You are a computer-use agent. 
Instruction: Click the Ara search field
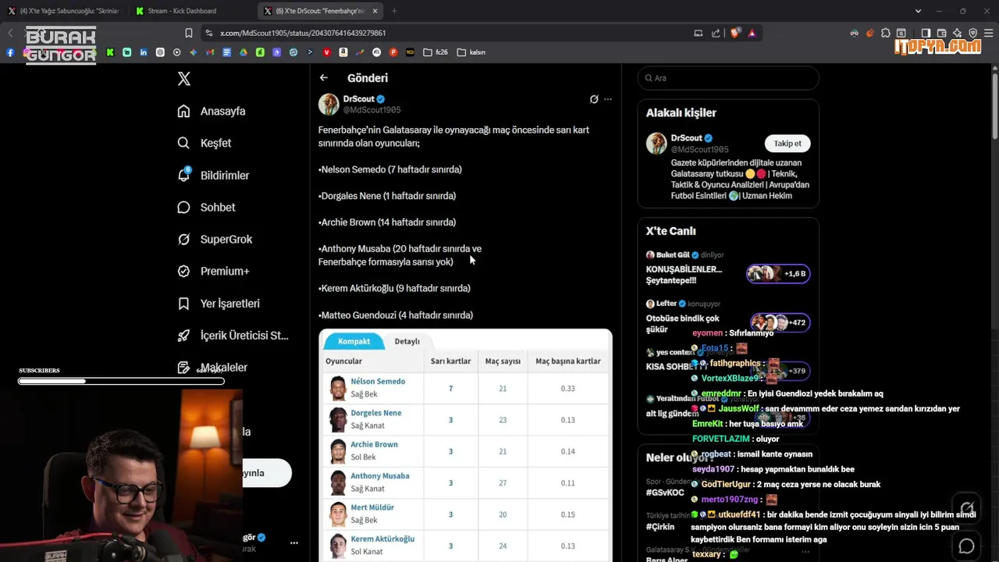(x=728, y=78)
